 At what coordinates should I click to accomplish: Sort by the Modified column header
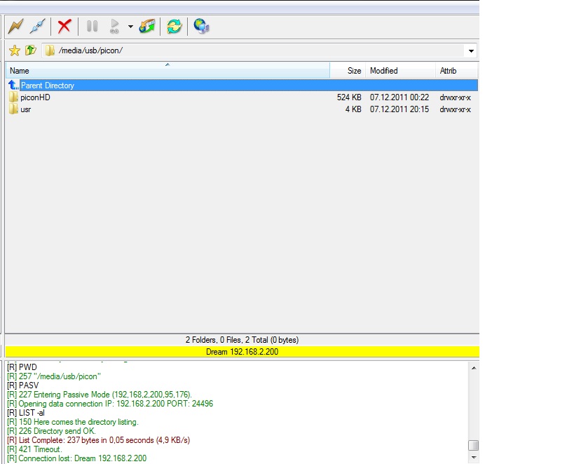[x=399, y=71]
